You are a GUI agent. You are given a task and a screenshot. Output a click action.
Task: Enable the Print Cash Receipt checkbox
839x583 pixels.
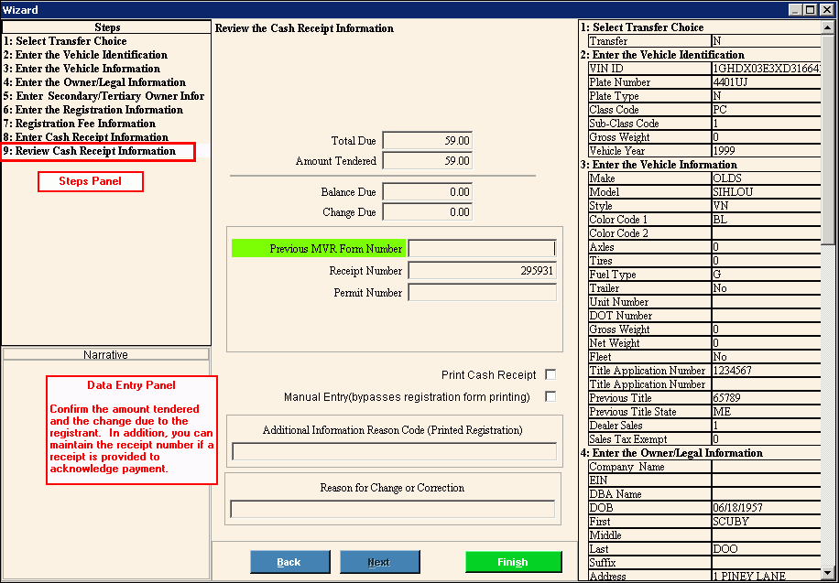tap(550, 374)
